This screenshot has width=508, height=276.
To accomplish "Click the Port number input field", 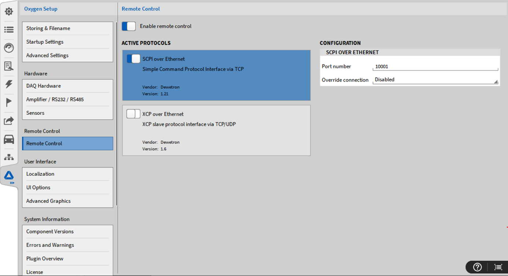I will pyautogui.click(x=435, y=67).
